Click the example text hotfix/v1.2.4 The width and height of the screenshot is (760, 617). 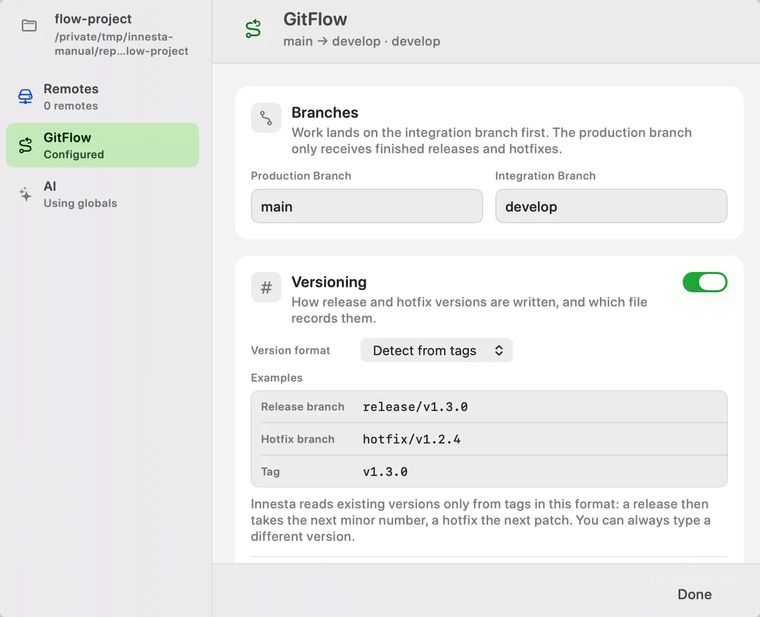(411, 439)
